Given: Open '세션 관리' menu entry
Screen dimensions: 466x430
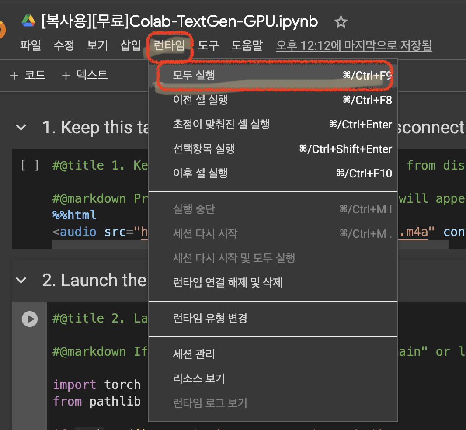Looking at the screenshot, I should [x=273, y=354].
